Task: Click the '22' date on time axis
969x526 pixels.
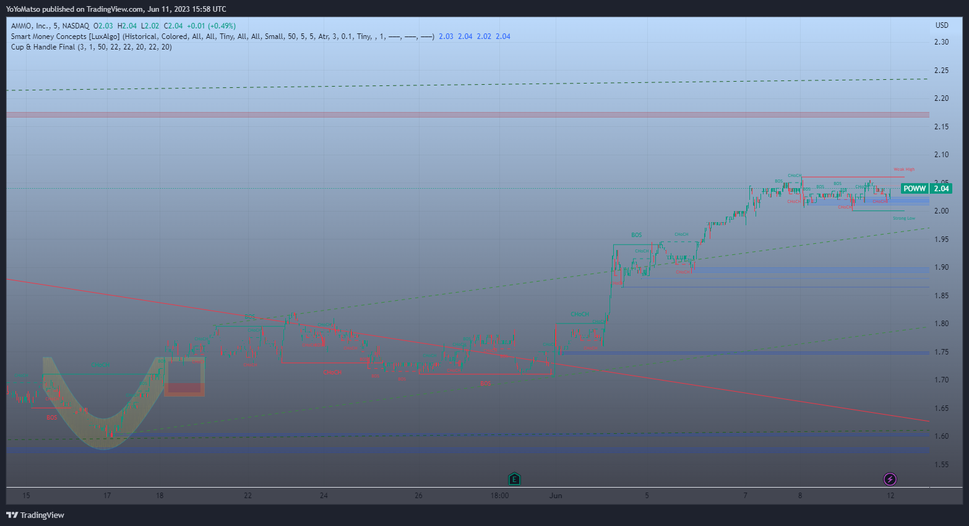Action: pyautogui.click(x=248, y=496)
